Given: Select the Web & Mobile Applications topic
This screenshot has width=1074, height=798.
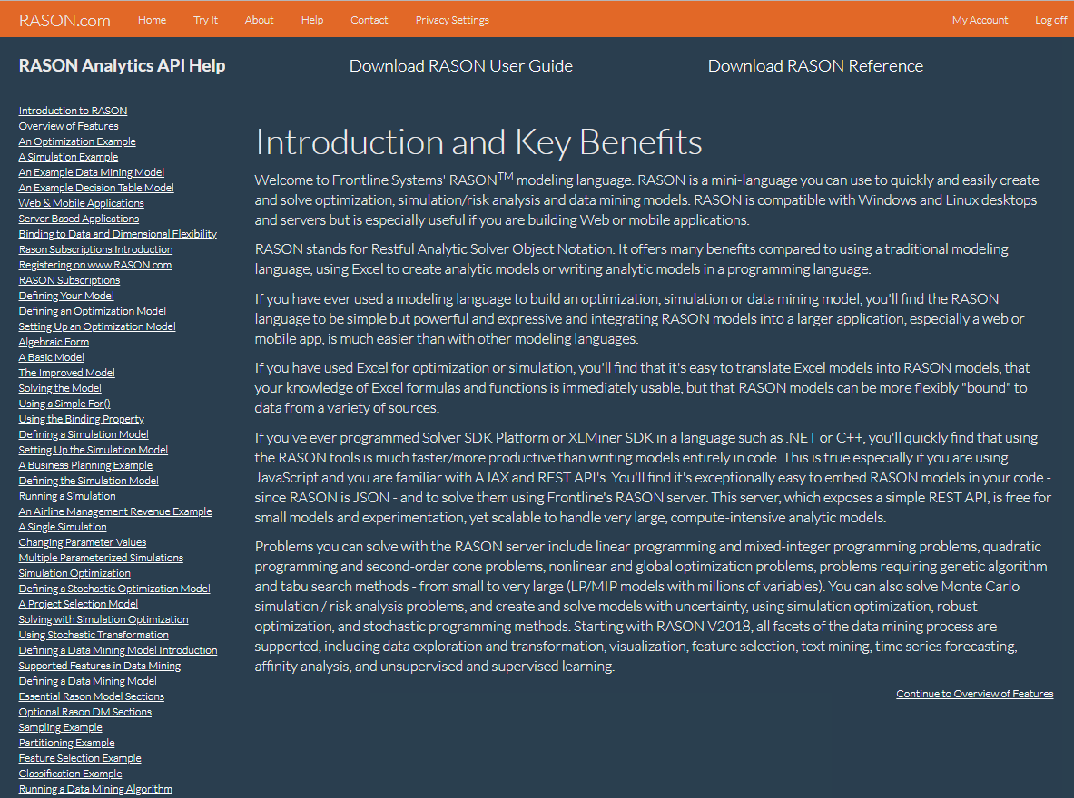Looking at the screenshot, I should tap(81, 203).
